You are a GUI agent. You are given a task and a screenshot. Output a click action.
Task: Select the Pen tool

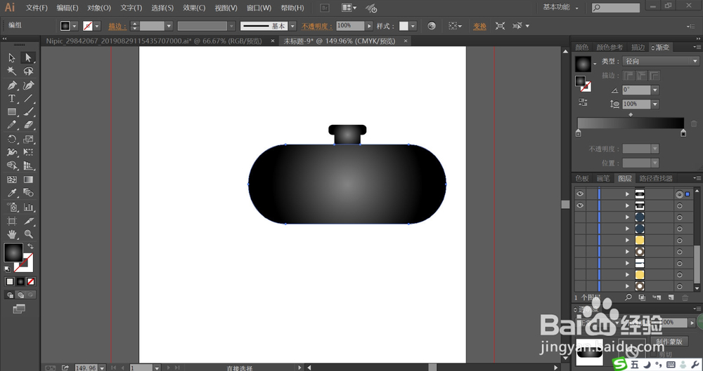pyautogui.click(x=12, y=85)
